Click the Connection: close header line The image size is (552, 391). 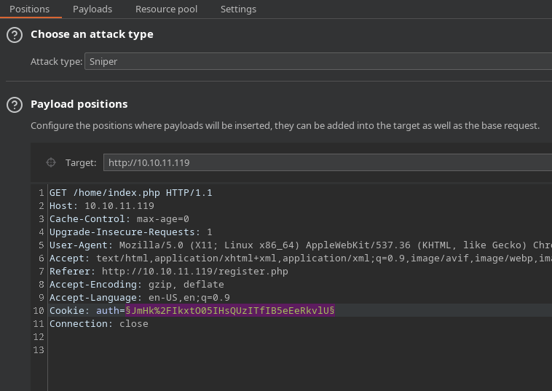pyautogui.click(x=98, y=324)
